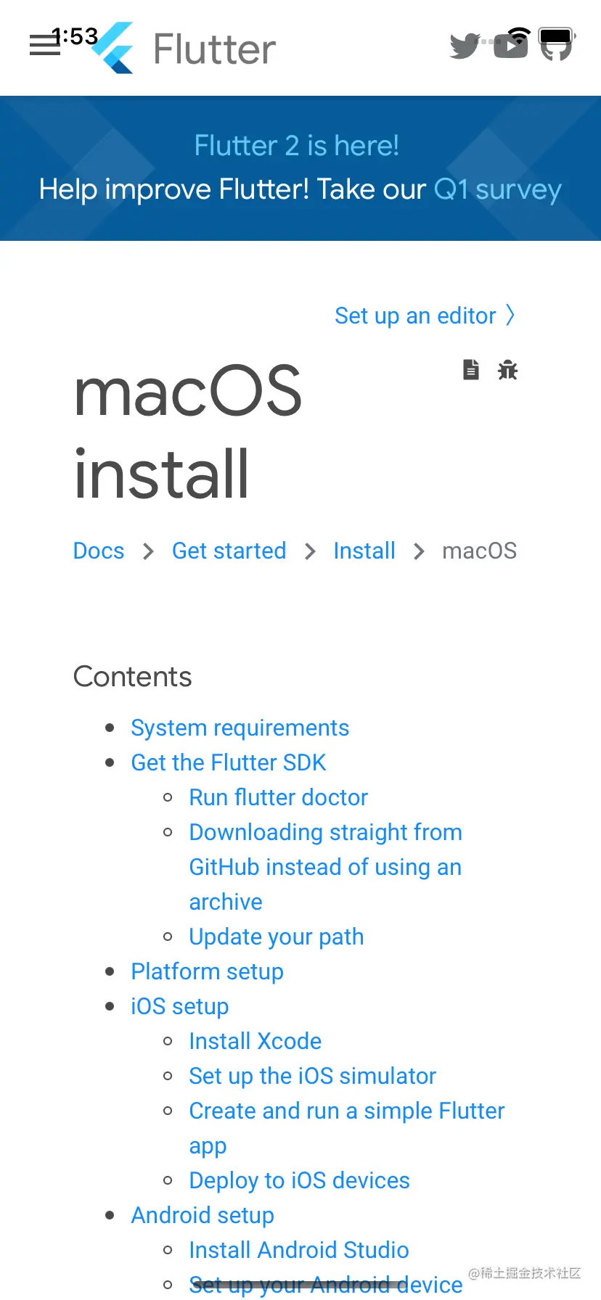
Task: Open the Flutter Twitter page icon
Action: coord(465,46)
